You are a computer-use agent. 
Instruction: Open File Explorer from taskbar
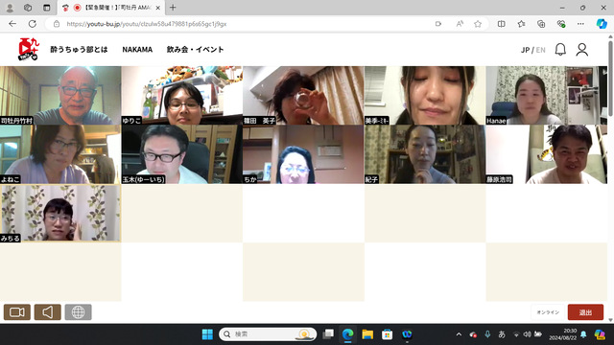367,334
